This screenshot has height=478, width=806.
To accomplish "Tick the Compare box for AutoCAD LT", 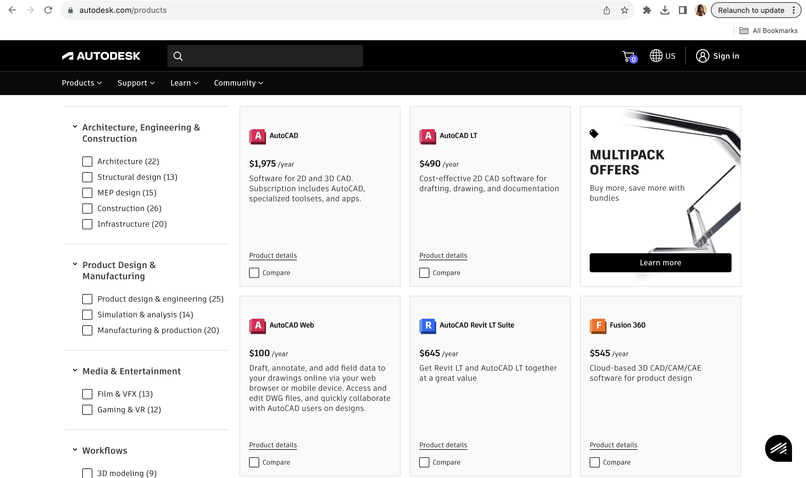I will click(x=424, y=273).
